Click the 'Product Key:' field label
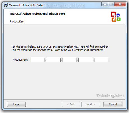 [20, 60]
